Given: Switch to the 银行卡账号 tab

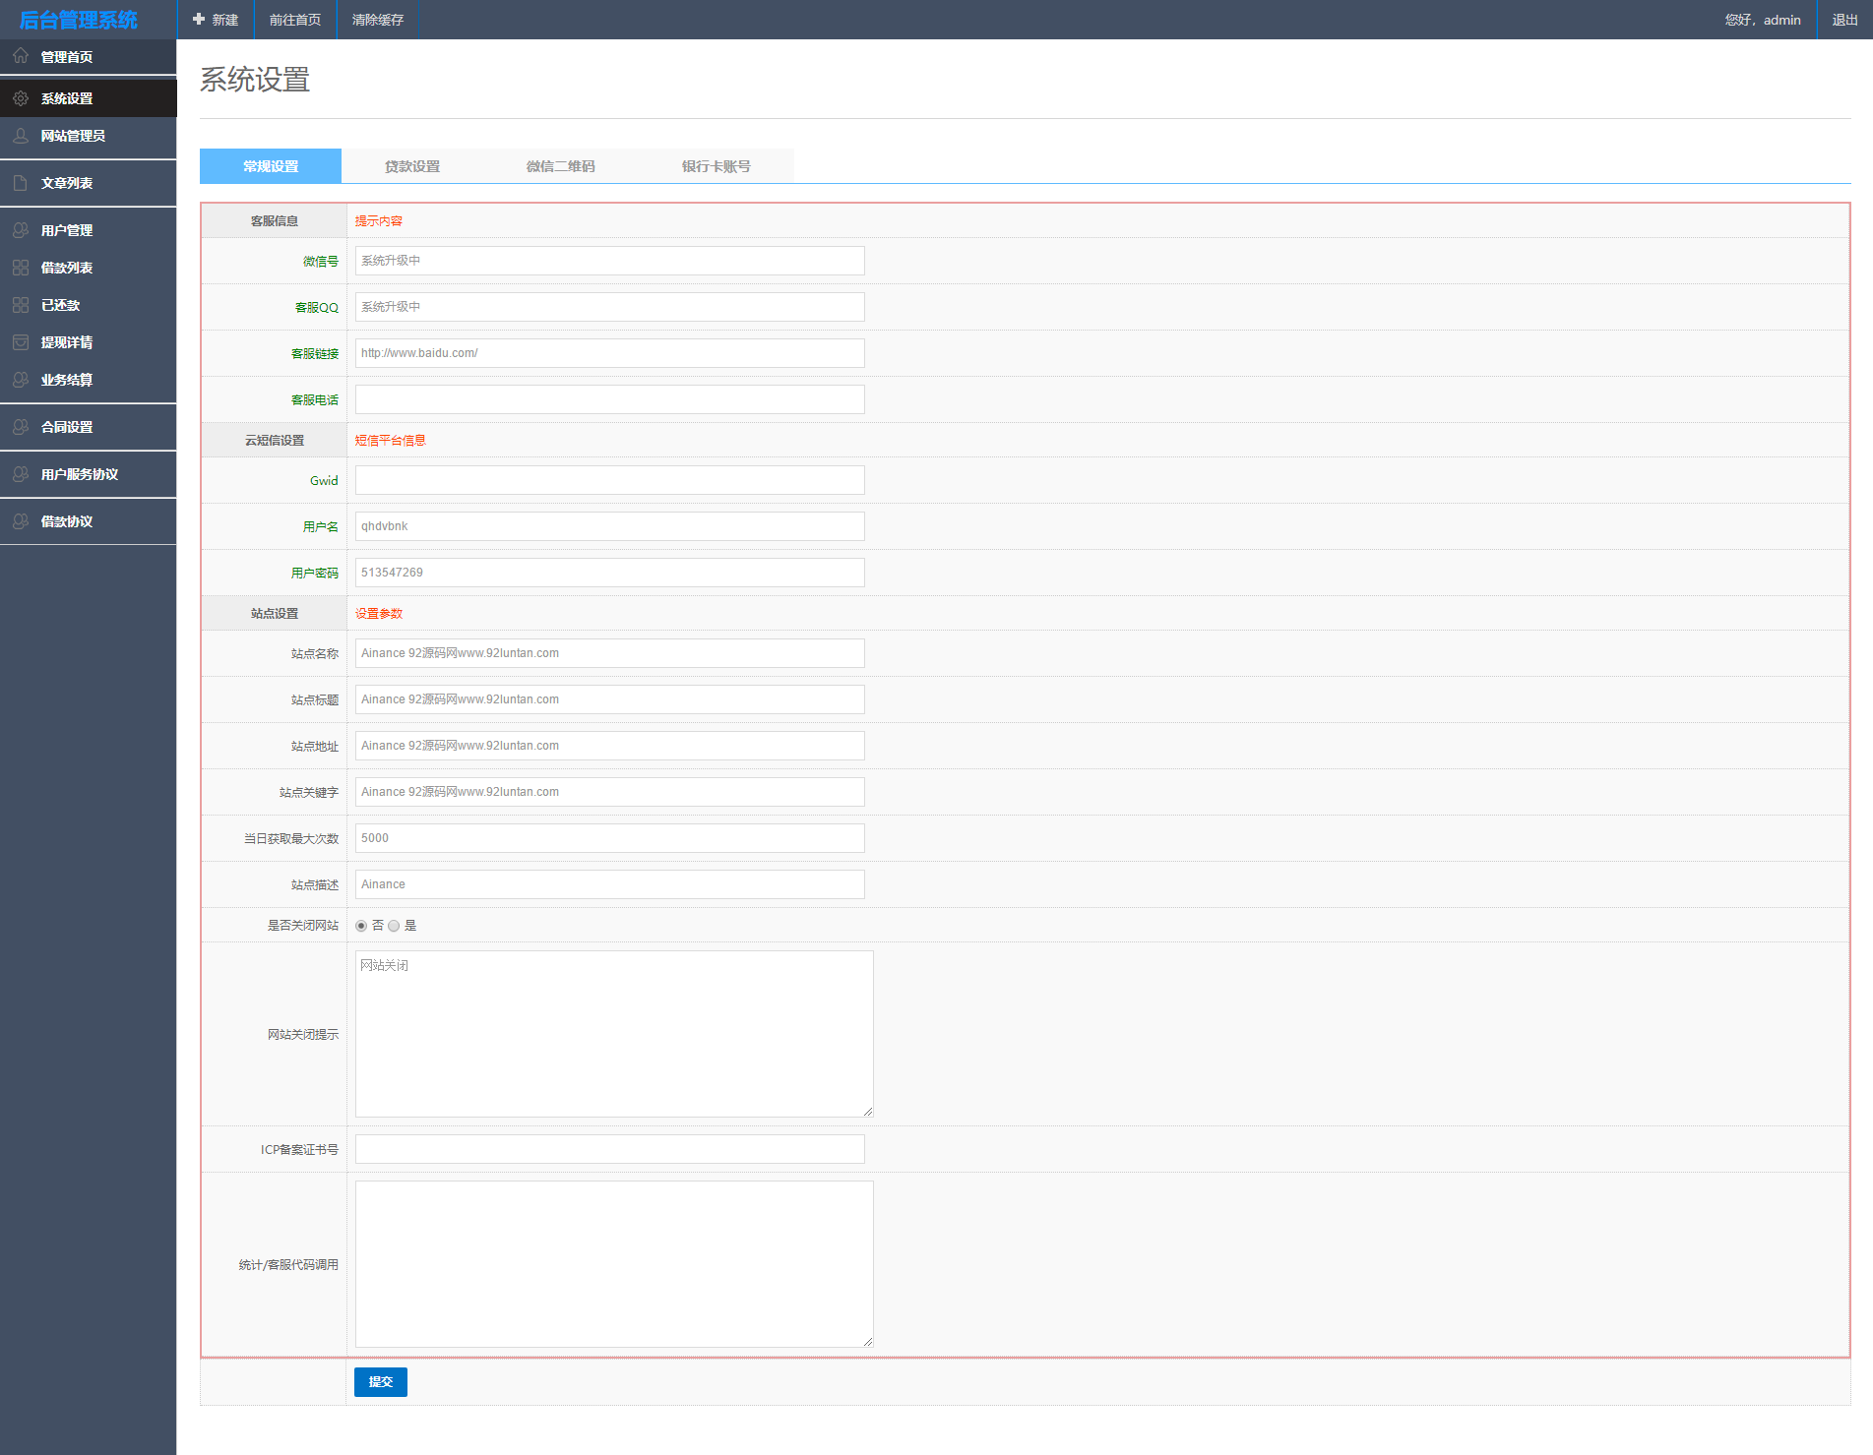Looking at the screenshot, I should point(716,166).
